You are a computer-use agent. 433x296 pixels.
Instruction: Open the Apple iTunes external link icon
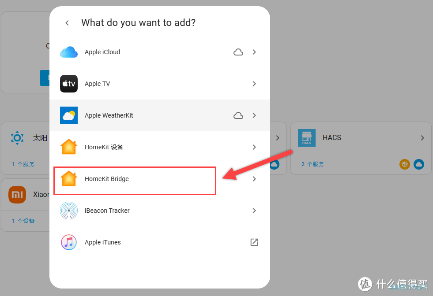click(254, 242)
